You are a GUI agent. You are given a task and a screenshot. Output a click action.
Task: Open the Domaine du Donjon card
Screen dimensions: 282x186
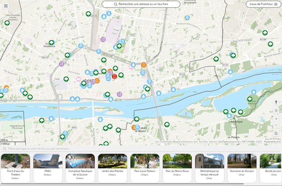pos(242,168)
